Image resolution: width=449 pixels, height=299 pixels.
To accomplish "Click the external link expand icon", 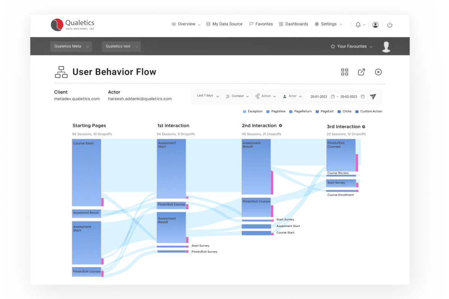I will pos(361,72).
